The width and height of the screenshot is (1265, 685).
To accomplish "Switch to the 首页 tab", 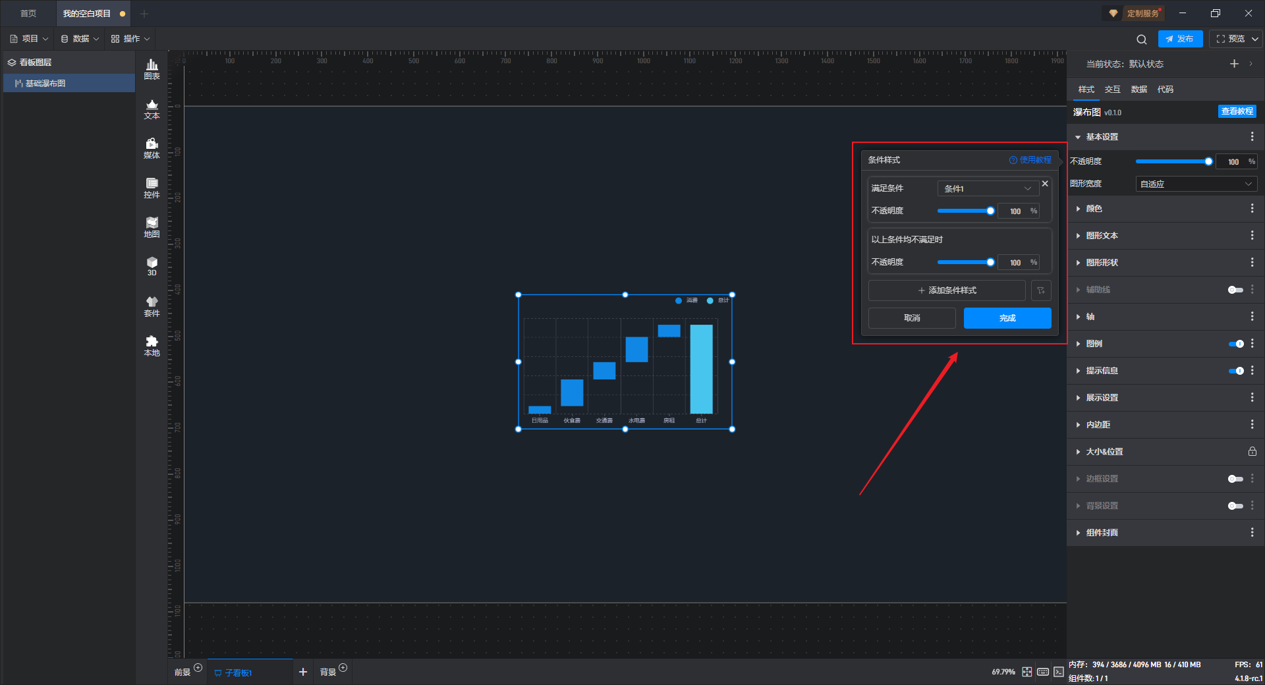I will coord(28,13).
